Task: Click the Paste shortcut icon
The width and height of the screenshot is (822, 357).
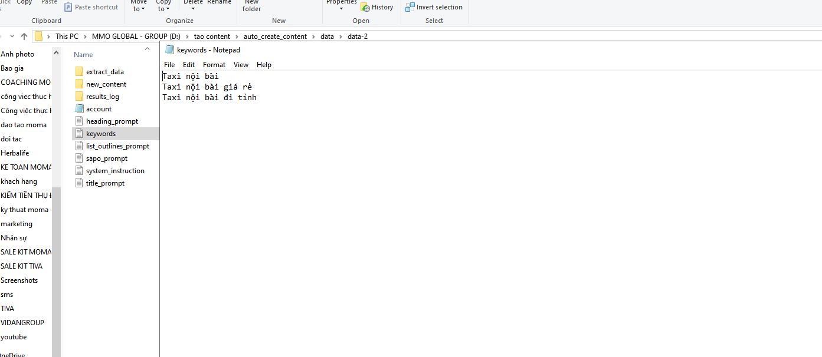Action: [68, 7]
